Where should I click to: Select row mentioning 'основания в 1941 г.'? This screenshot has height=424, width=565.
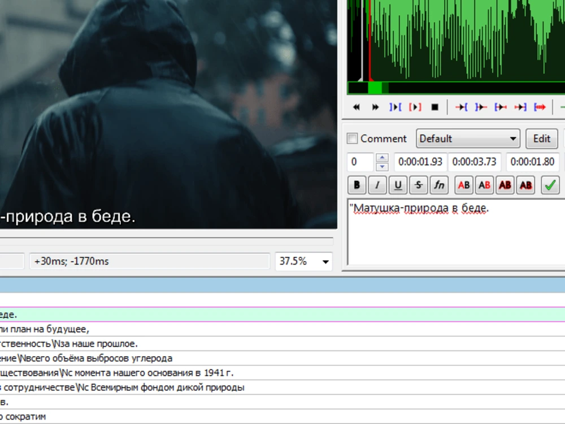coord(282,373)
